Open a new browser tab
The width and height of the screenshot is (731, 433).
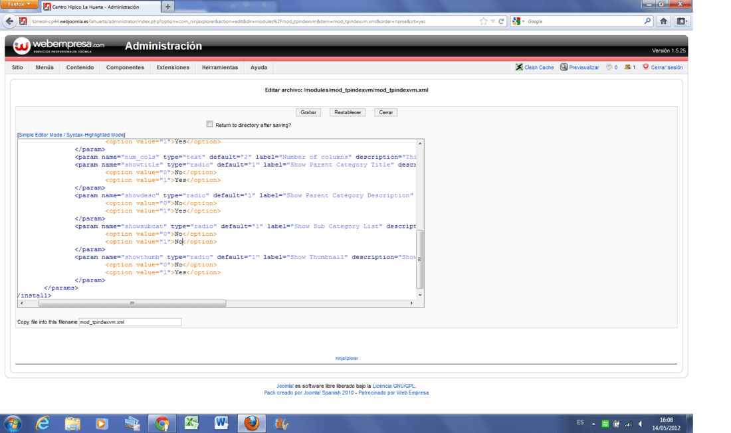coord(168,7)
